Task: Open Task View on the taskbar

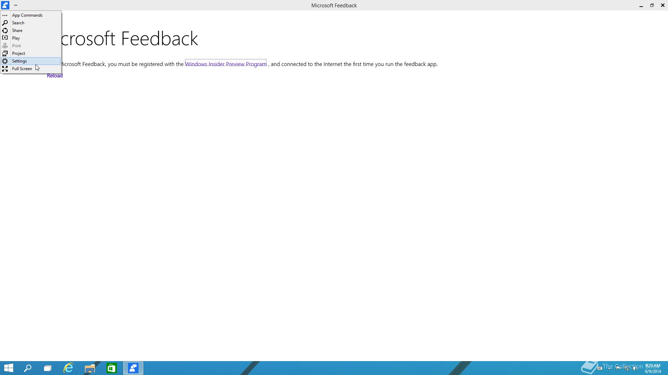Action: point(48,368)
